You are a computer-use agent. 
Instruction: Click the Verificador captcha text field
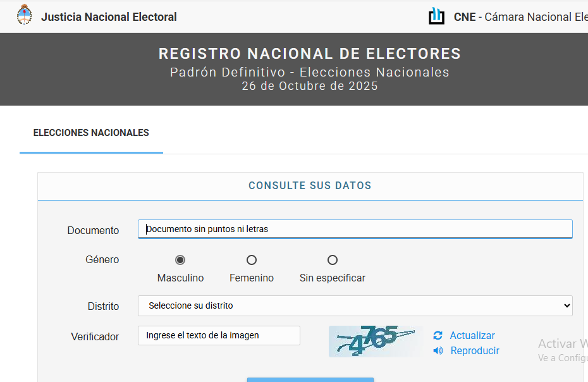(219, 335)
